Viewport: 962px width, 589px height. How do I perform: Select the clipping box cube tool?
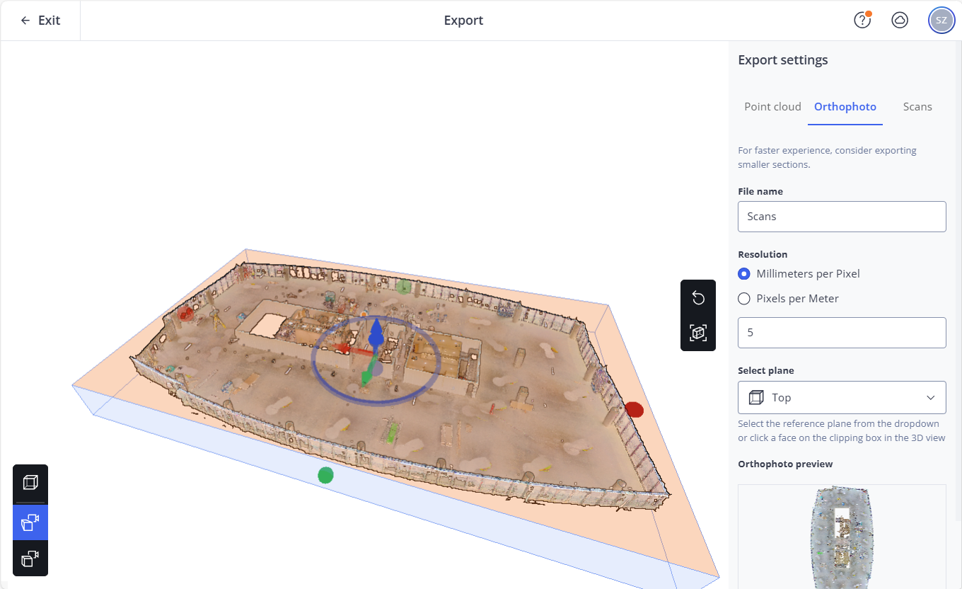[x=30, y=483]
